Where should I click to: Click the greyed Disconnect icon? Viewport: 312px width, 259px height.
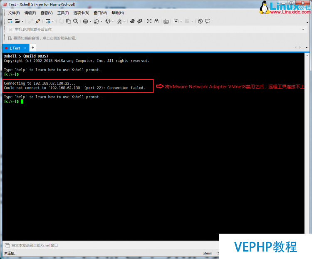pos(31,21)
